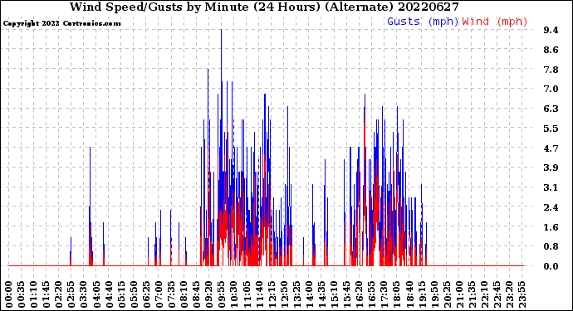Click the 19:50 time axis label
573x311 pixels.
tap(433, 294)
